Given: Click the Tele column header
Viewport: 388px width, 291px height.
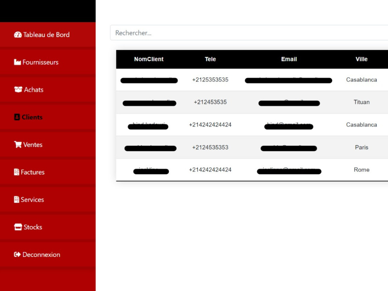Looking at the screenshot, I should [x=210, y=59].
